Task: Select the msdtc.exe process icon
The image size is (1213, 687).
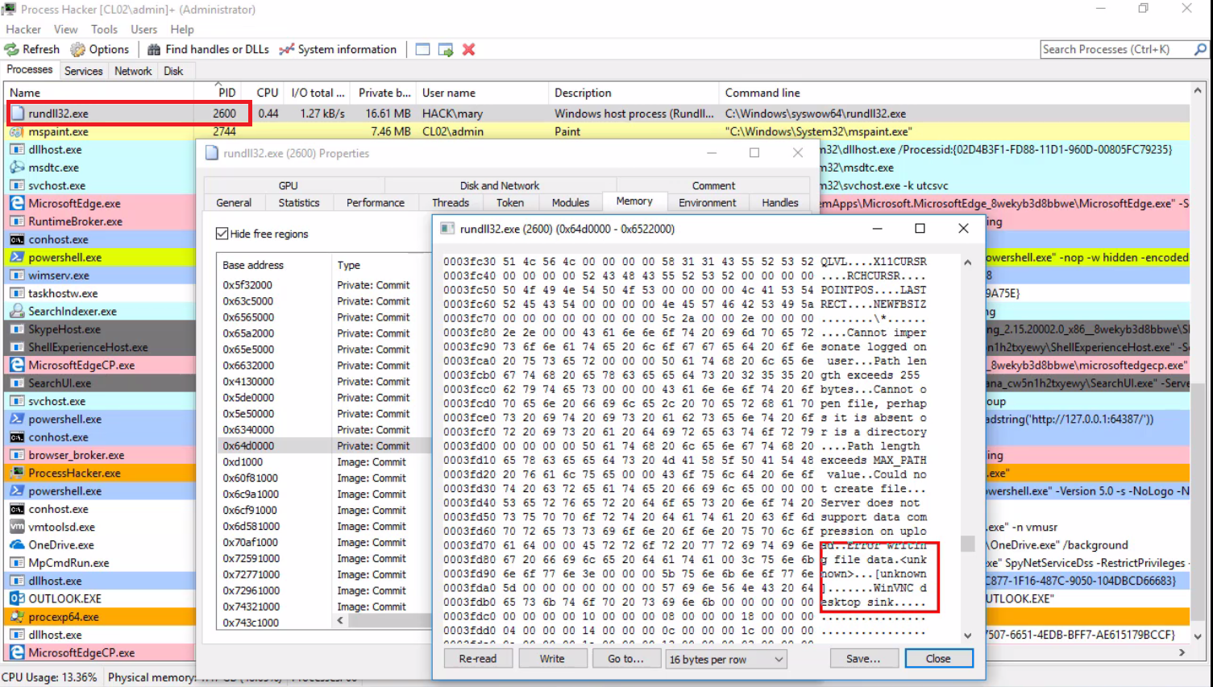Action: 17,168
